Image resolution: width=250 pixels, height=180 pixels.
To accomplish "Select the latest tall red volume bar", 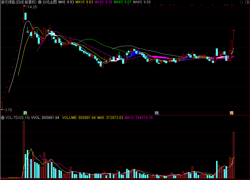I will 233,155.
